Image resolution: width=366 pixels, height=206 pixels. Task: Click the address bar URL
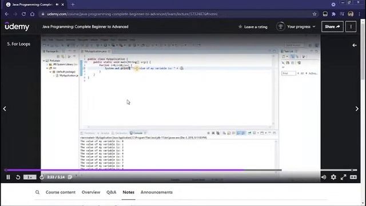(132, 14)
